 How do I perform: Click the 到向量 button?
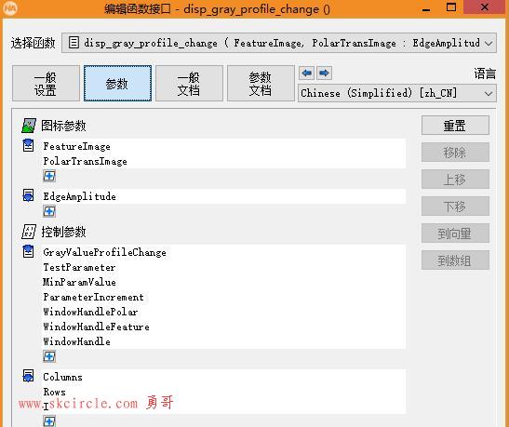click(x=455, y=234)
